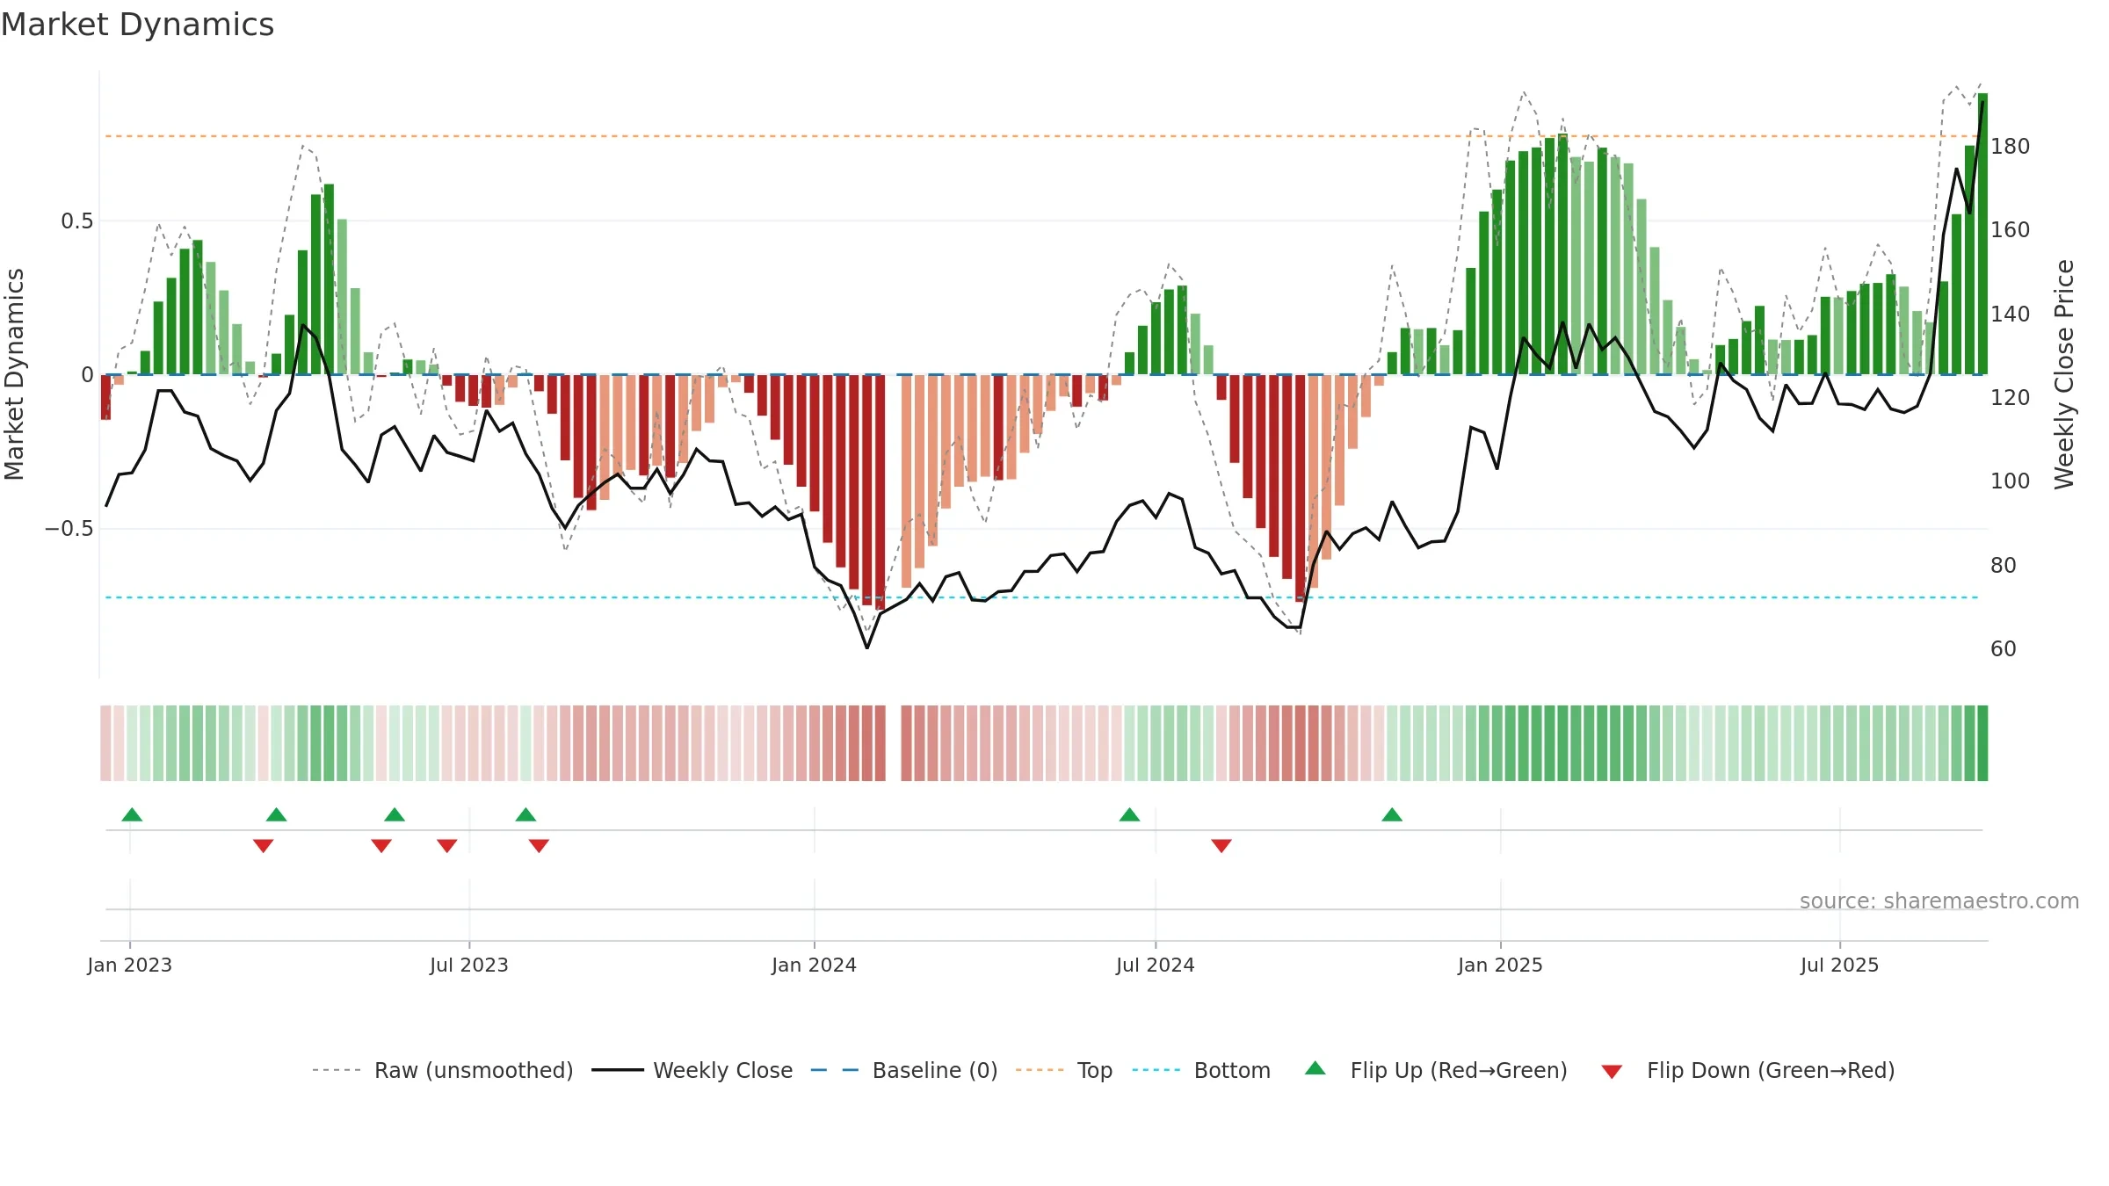
Task: Click the tallest green bar at the chart's end
Action: [x=1982, y=234]
